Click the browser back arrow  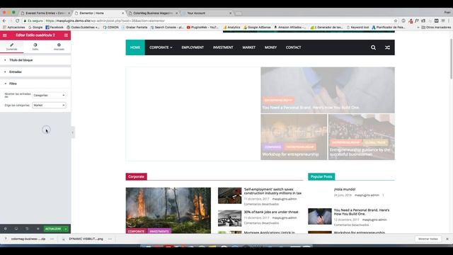(x=4, y=21)
